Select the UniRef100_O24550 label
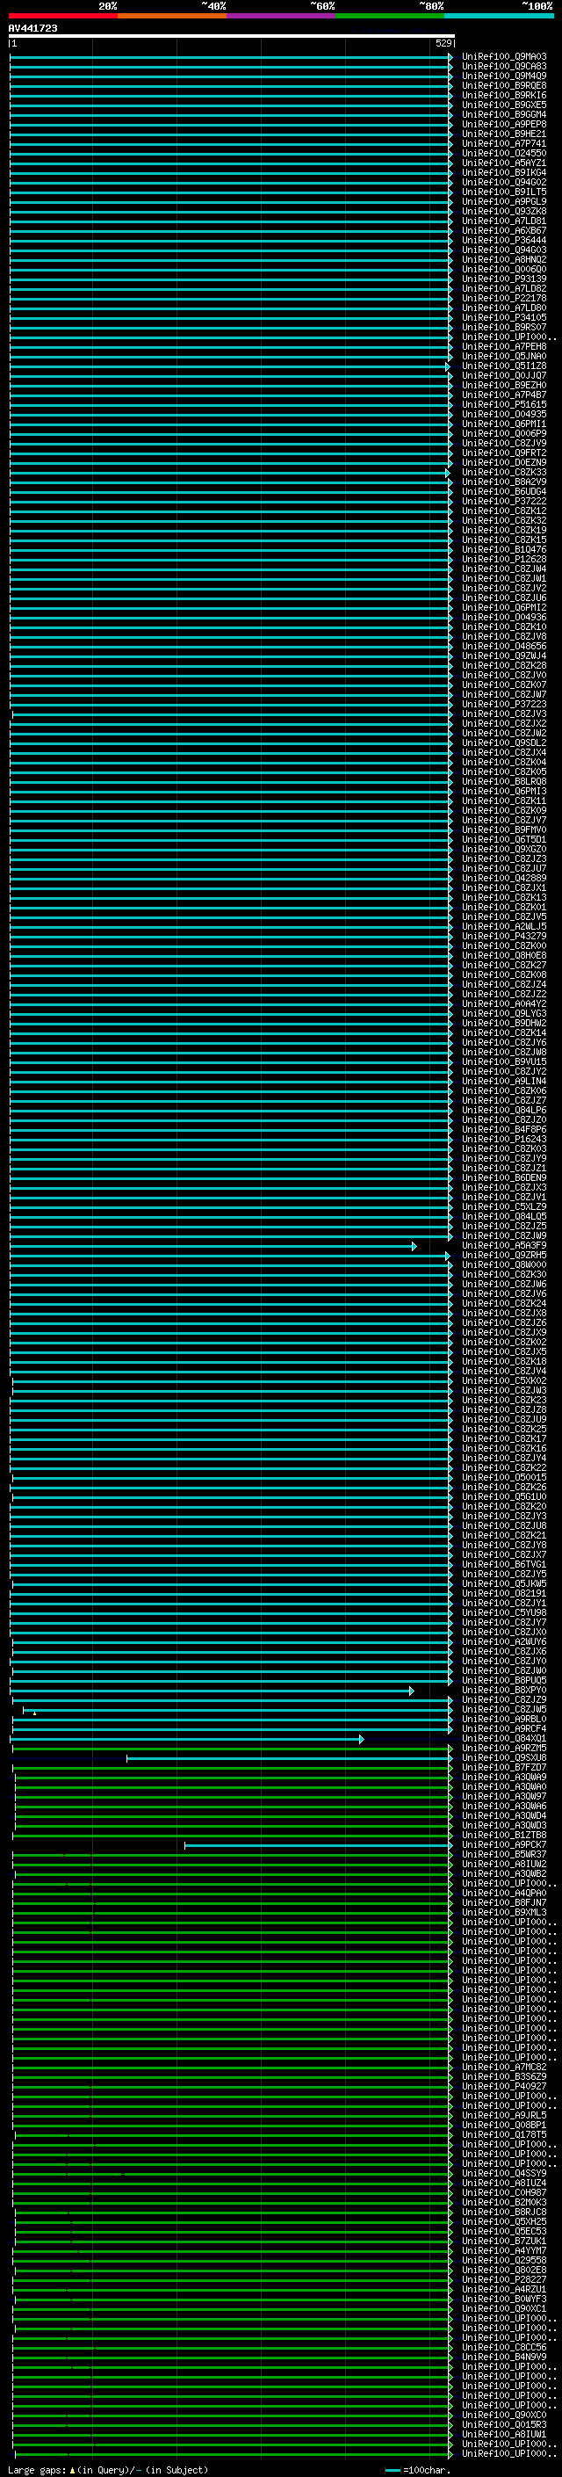 click(504, 154)
